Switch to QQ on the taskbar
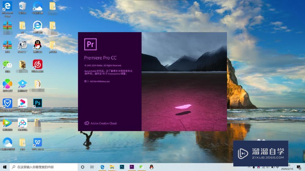 click(x=151, y=167)
